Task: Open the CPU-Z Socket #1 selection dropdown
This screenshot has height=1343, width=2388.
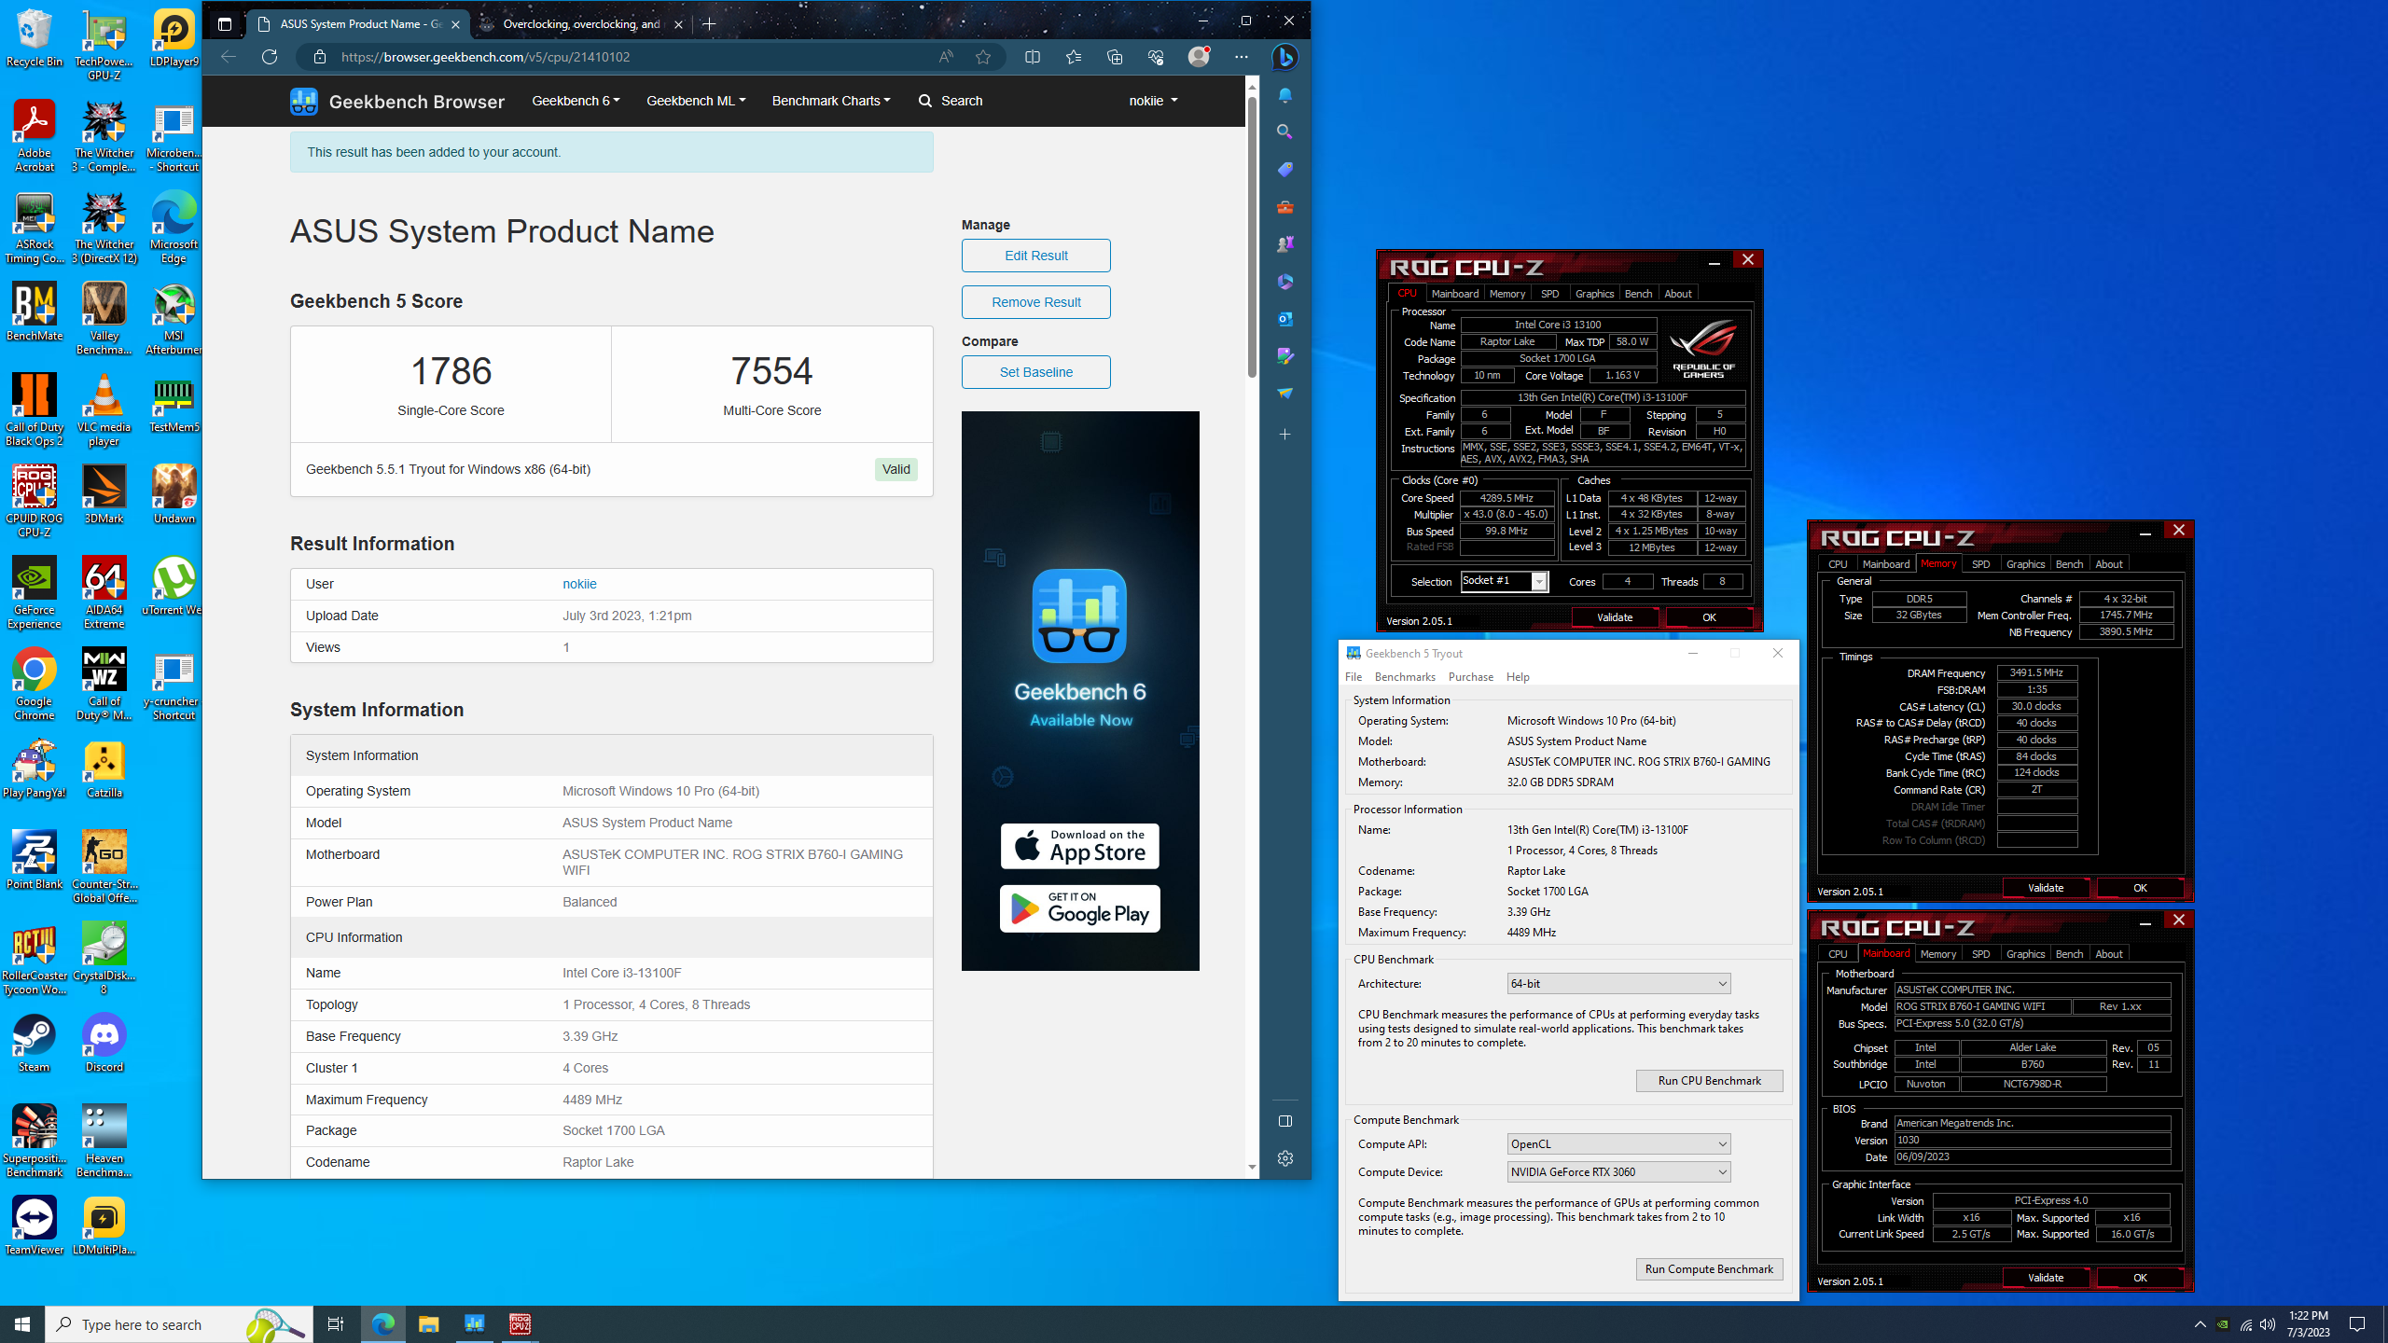Action: click(x=1505, y=581)
